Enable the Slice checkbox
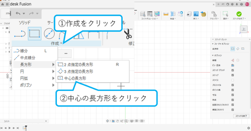Image resolution: width=251 pixels, height=131 pixels. [x=233, y=80]
